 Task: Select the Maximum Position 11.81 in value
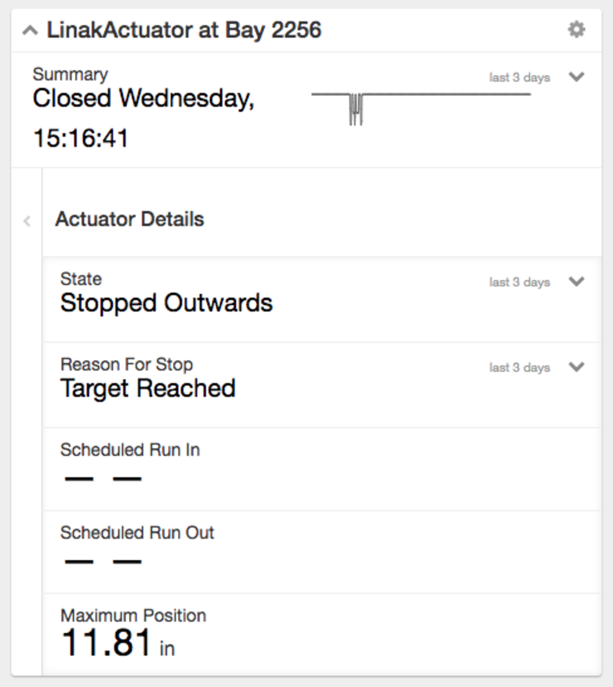117,643
